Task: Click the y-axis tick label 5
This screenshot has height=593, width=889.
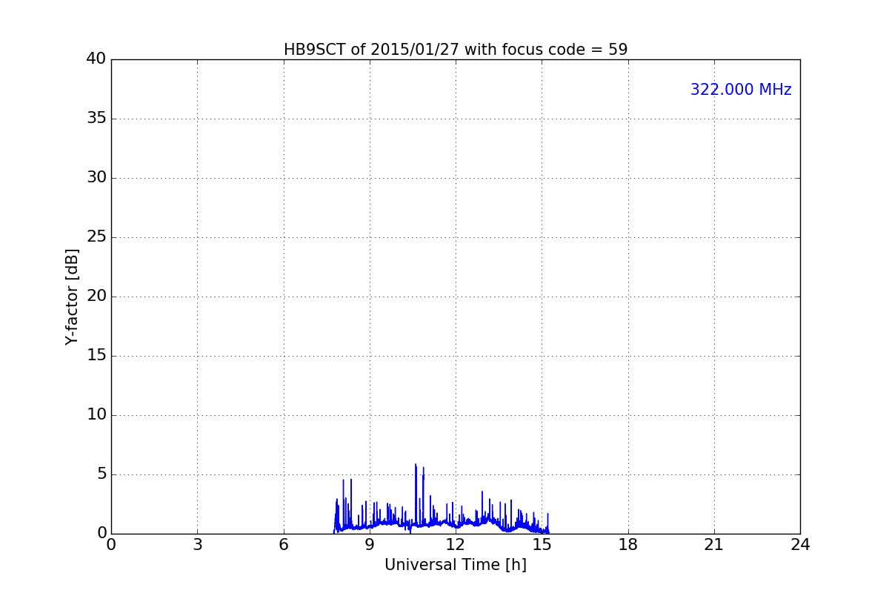Action: (101, 474)
